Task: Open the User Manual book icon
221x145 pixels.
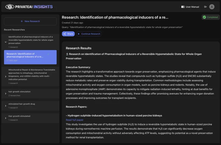Action: (183, 7)
